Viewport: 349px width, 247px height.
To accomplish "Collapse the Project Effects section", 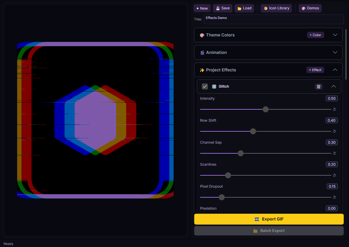I will (x=335, y=70).
